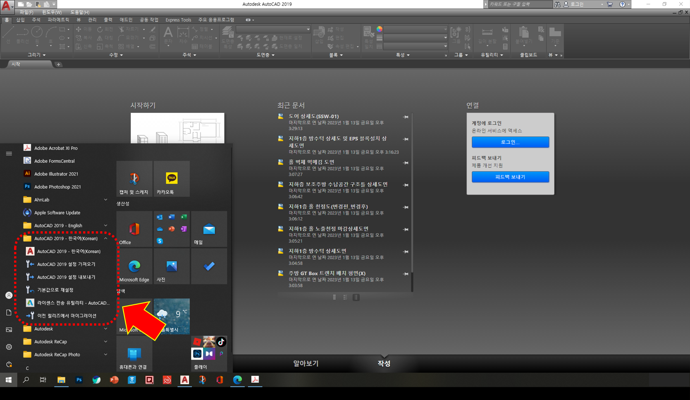Click the keyword search input field
Viewport: 690px width, 400px height.
[520, 4]
